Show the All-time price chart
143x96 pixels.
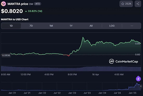click(x=91, y=26)
